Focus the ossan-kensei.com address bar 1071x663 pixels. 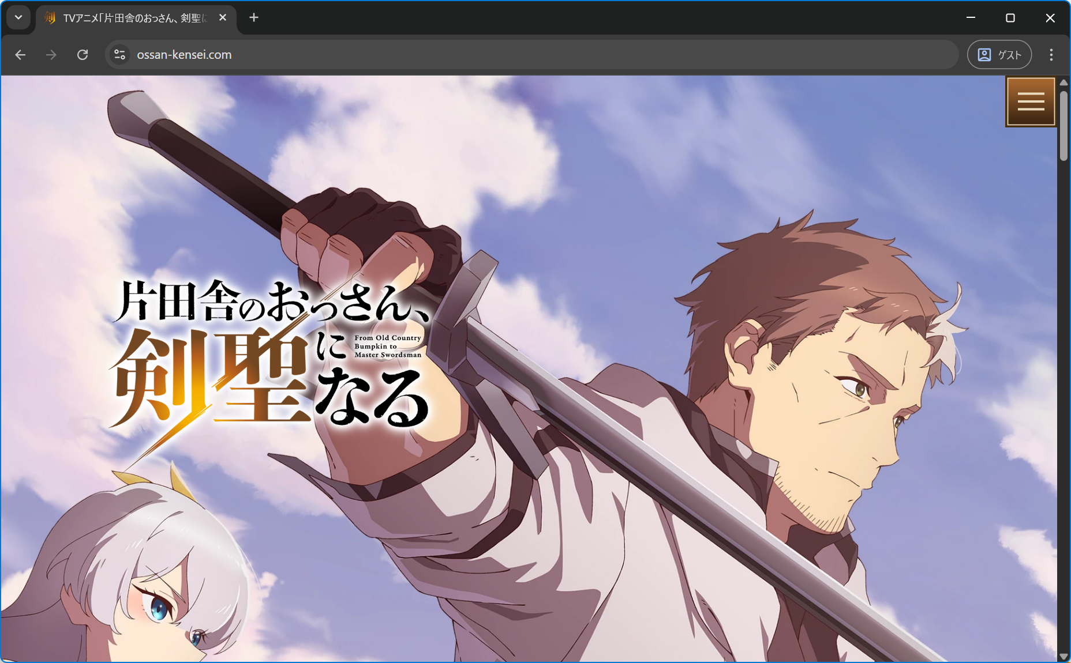(x=531, y=55)
